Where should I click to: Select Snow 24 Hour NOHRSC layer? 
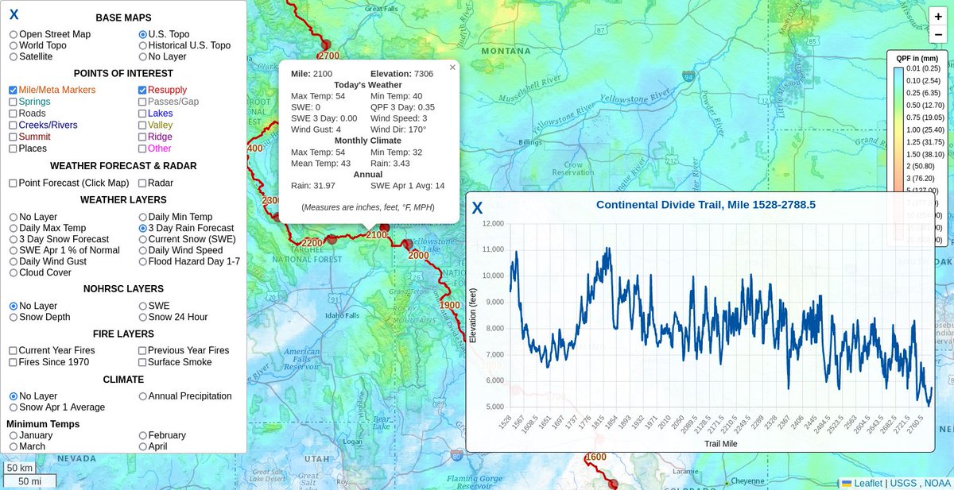coord(142,317)
